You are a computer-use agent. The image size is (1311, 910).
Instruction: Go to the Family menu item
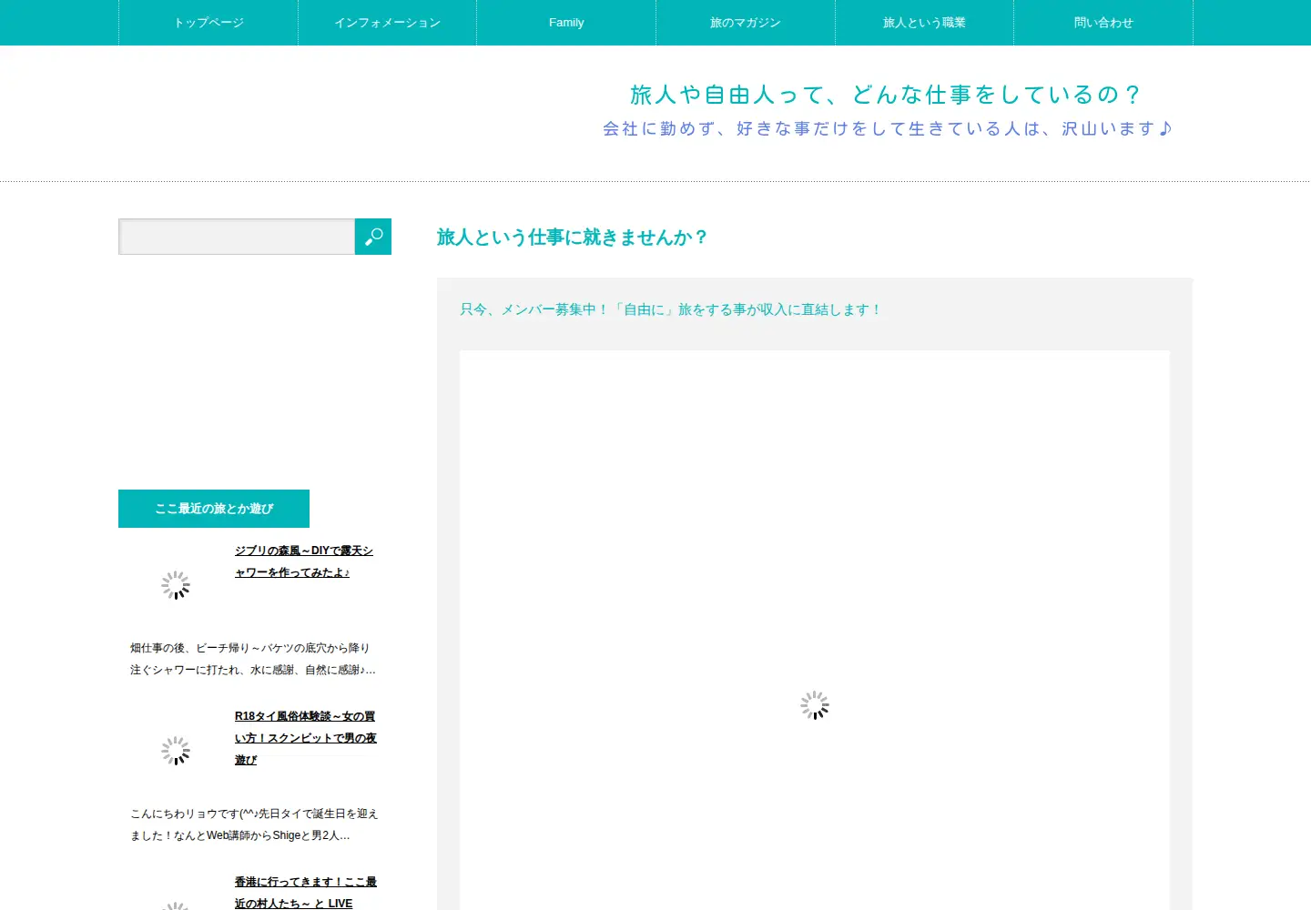click(566, 23)
